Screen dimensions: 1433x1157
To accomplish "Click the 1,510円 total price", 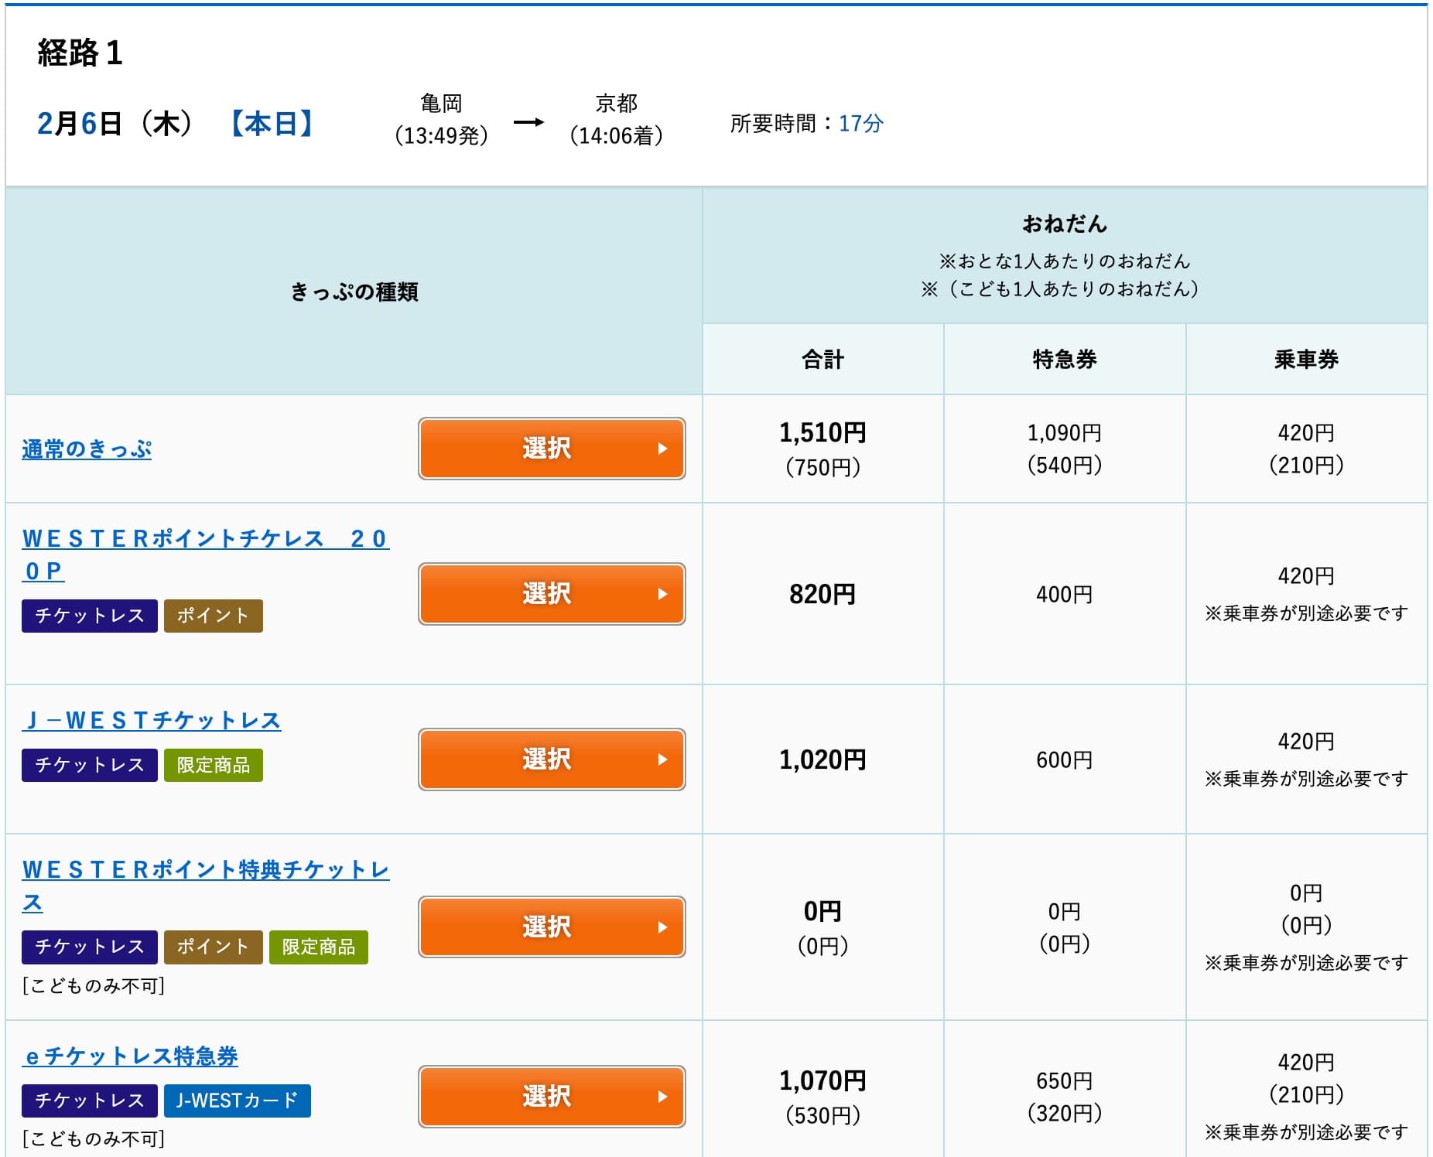I will tap(823, 432).
